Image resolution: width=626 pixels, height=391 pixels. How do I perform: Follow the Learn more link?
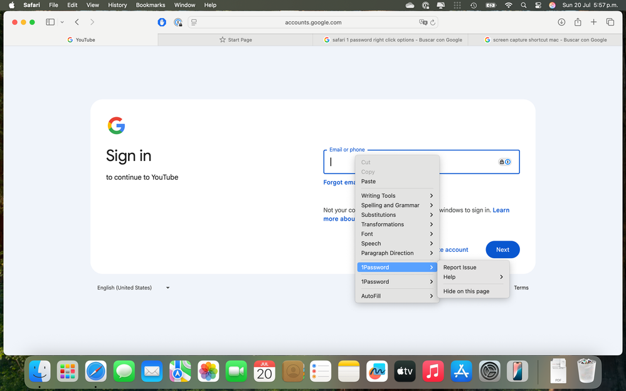tap(501, 211)
